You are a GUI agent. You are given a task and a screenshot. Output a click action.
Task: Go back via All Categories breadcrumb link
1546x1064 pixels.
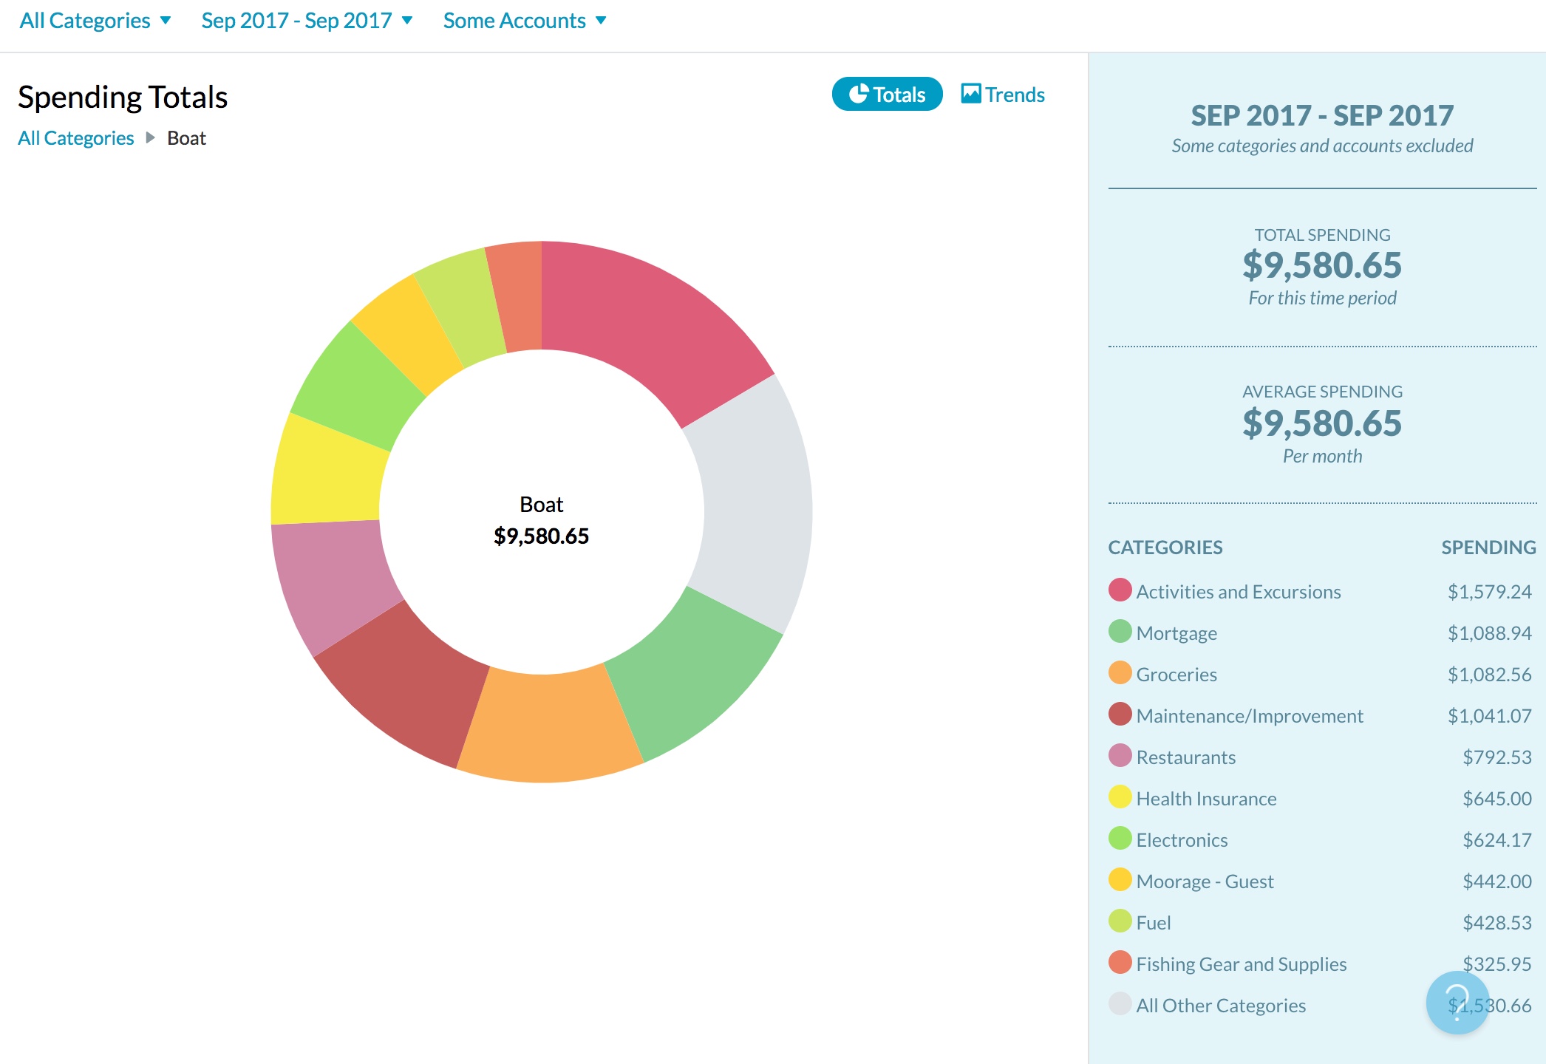[x=75, y=138]
